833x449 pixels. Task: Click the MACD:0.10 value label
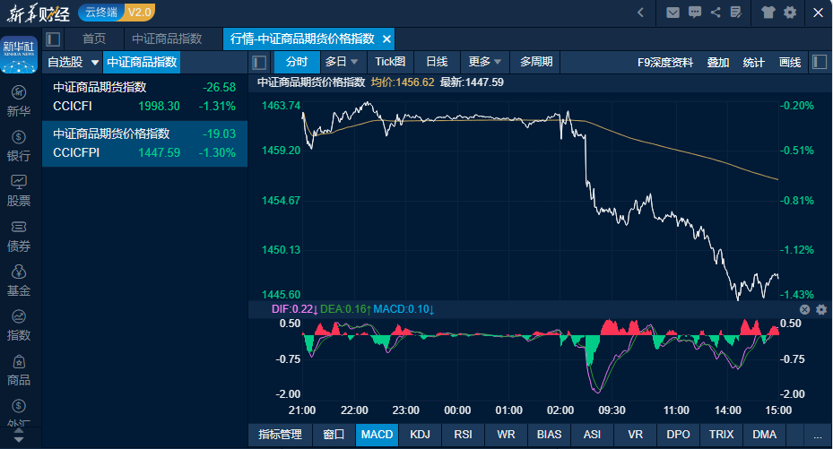point(403,309)
